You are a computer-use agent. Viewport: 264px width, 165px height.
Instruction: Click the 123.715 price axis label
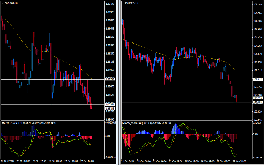click(x=258, y=71)
